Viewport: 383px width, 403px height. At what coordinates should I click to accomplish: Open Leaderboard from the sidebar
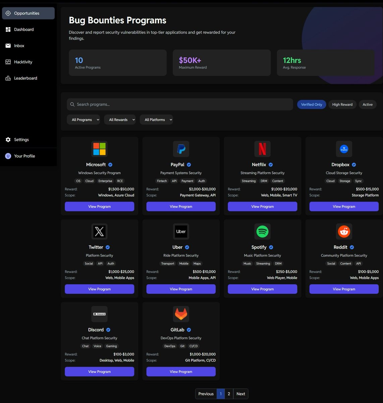tap(28, 78)
